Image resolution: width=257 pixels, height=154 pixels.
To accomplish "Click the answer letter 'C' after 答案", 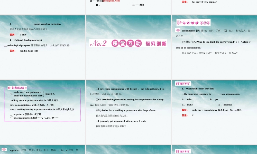I will (x=193, y=115).
